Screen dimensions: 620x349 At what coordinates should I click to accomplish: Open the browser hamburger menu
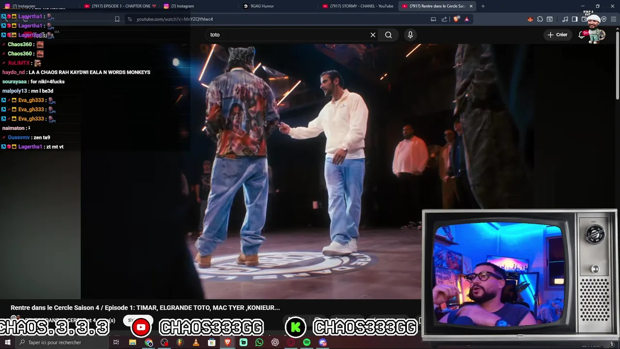pyautogui.click(x=614, y=19)
